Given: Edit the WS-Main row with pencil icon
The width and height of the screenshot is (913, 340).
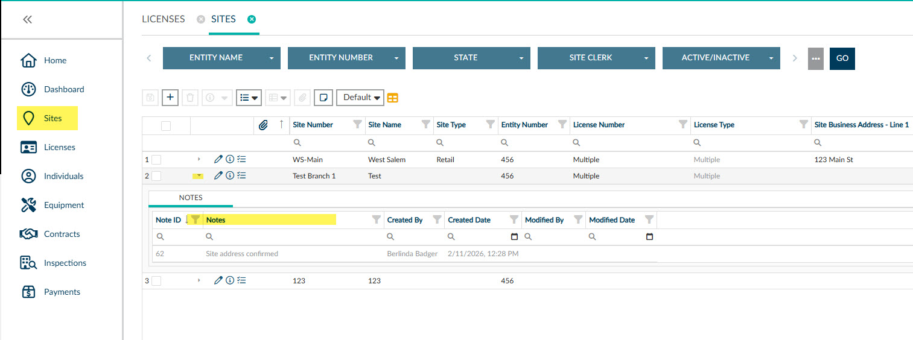Looking at the screenshot, I should point(218,159).
